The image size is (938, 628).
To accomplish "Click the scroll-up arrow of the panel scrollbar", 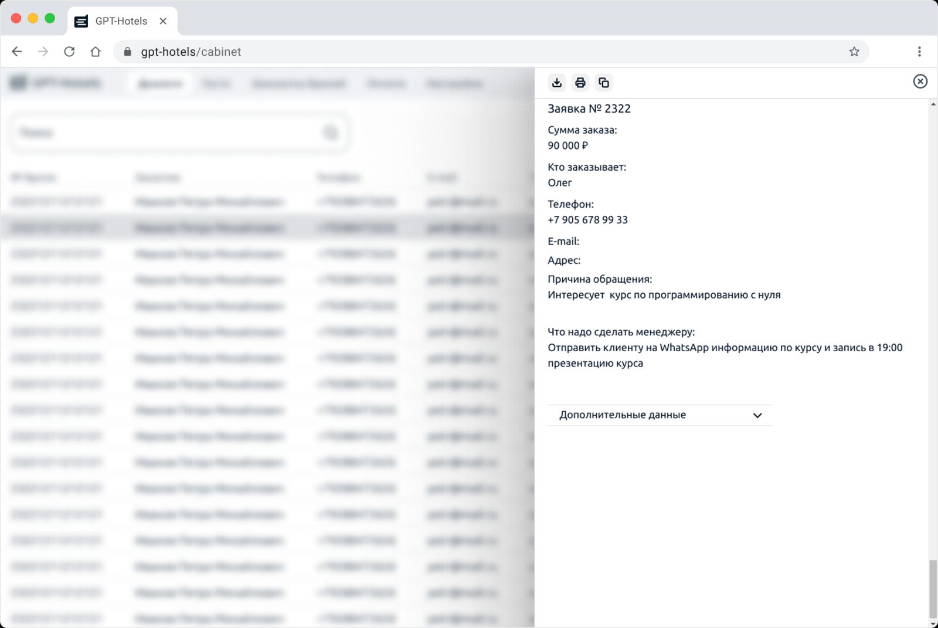I will click(x=933, y=104).
